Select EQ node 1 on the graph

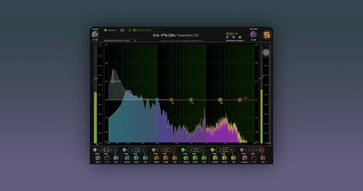[113, 81]
